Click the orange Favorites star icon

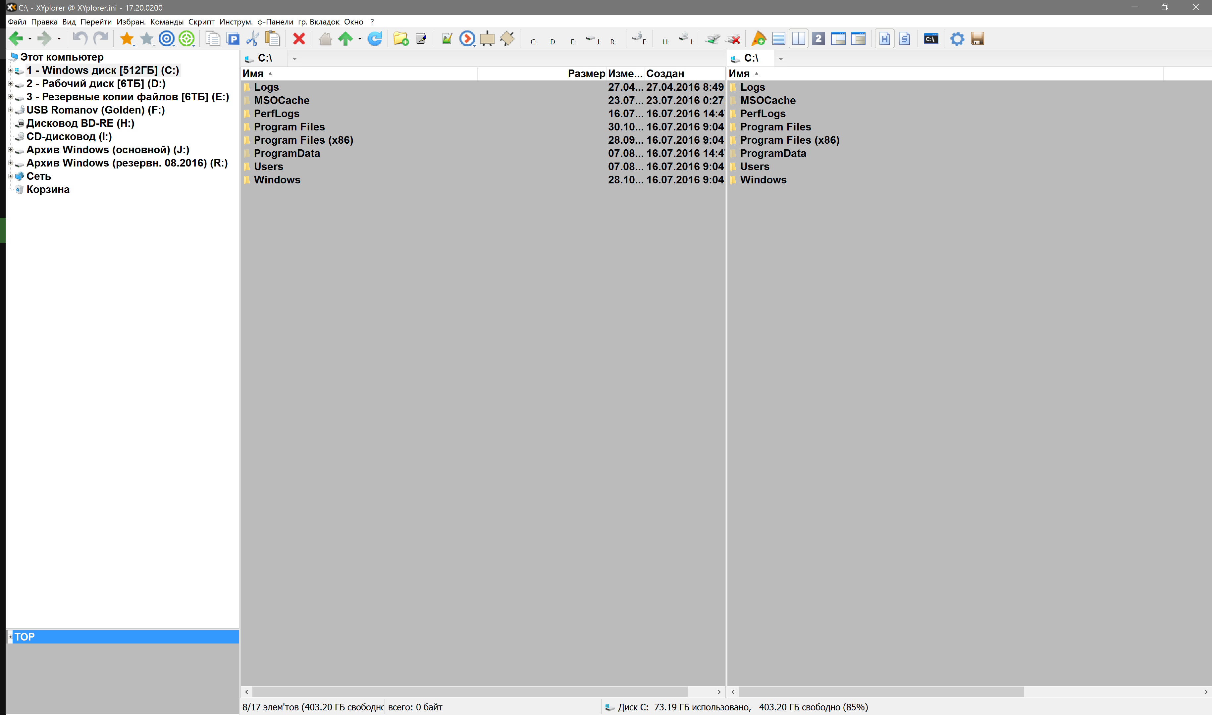pyautogui.click(x=126, y=38)
